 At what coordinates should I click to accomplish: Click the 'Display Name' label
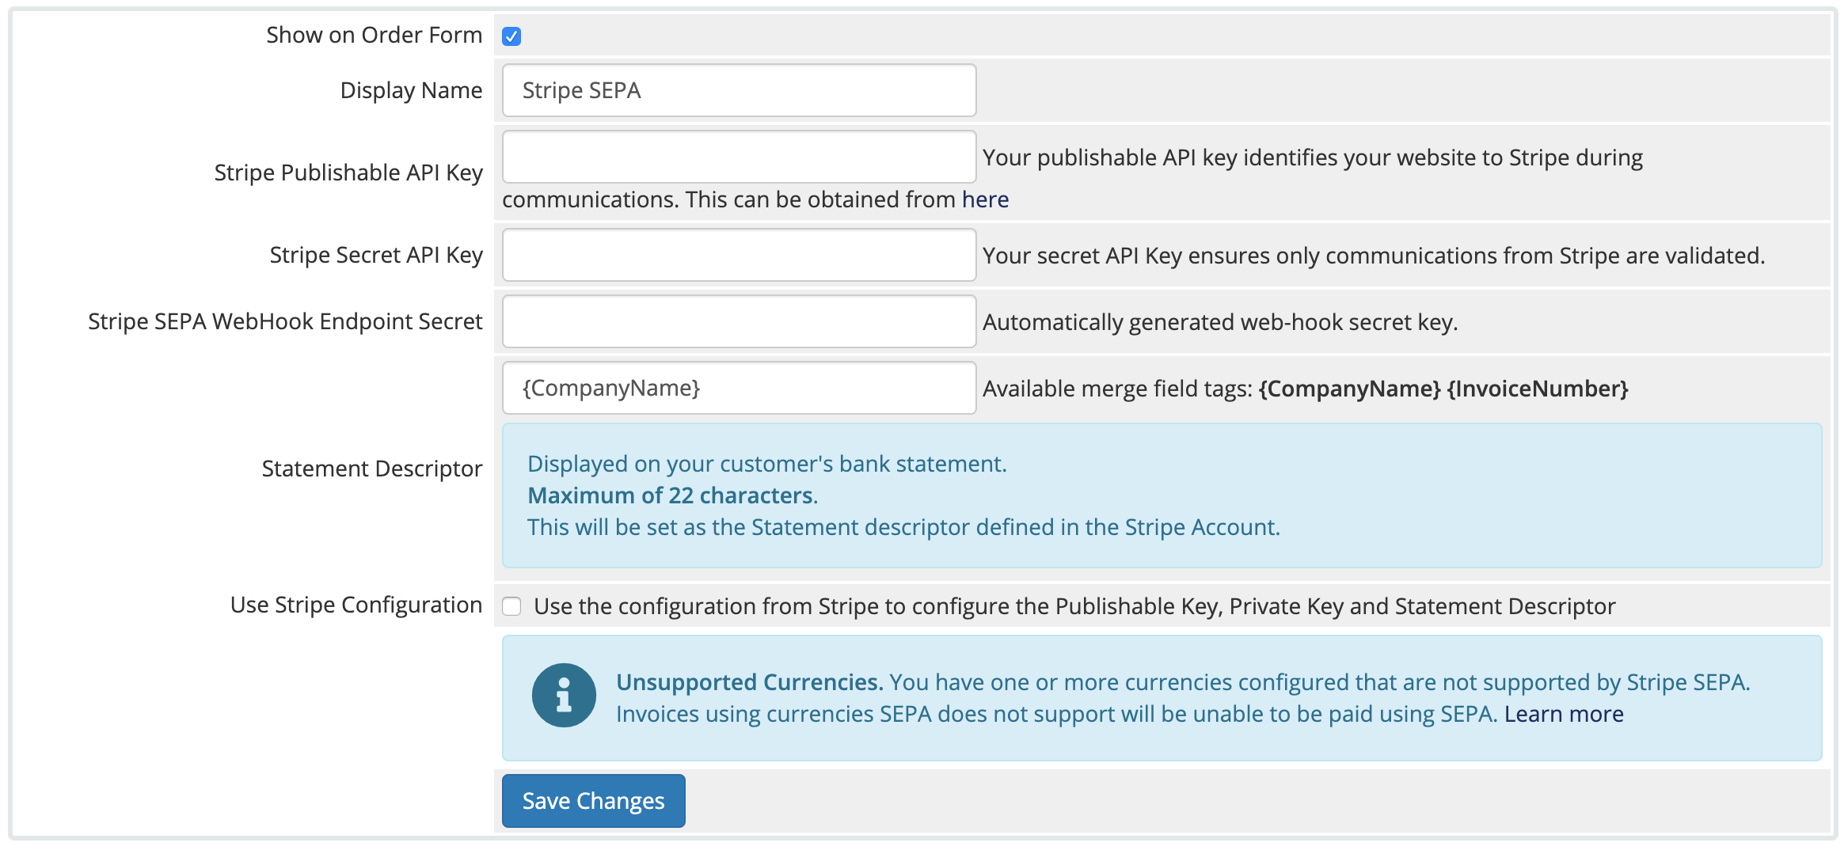(411, 90)
